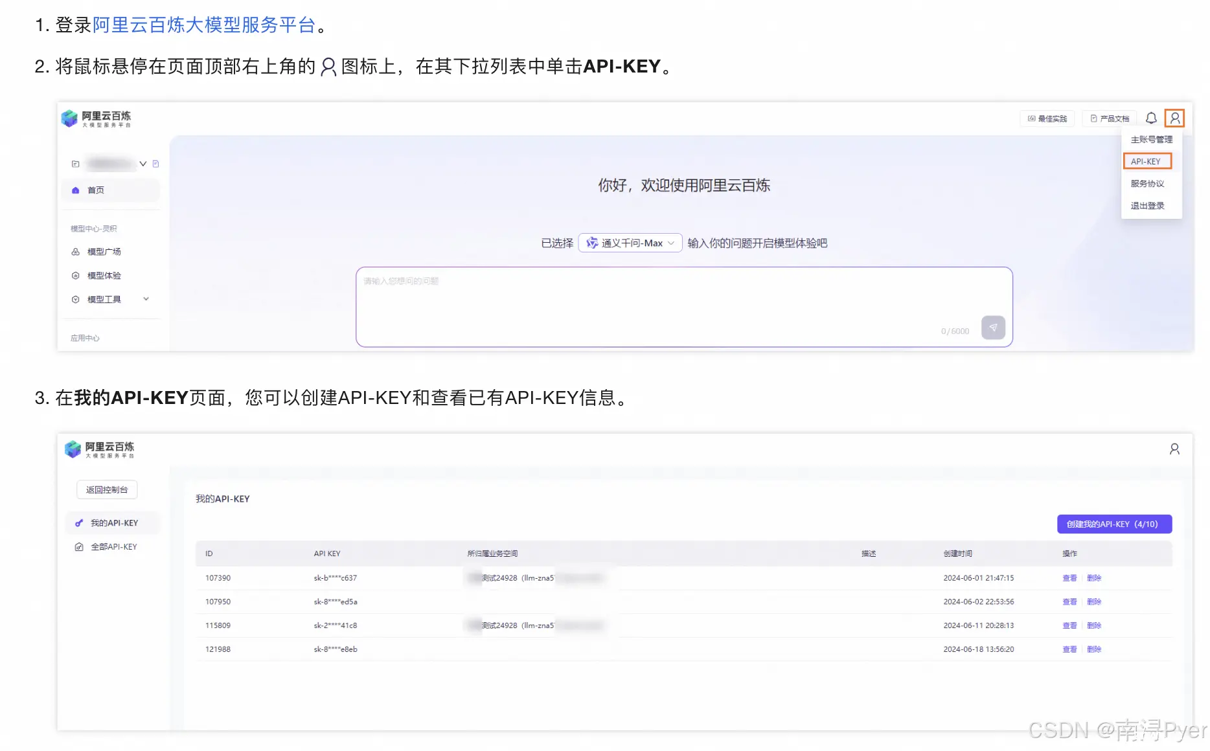Select API-KEY in dropdown menu
1210x751 pixels.
(x=1147, y=161)
